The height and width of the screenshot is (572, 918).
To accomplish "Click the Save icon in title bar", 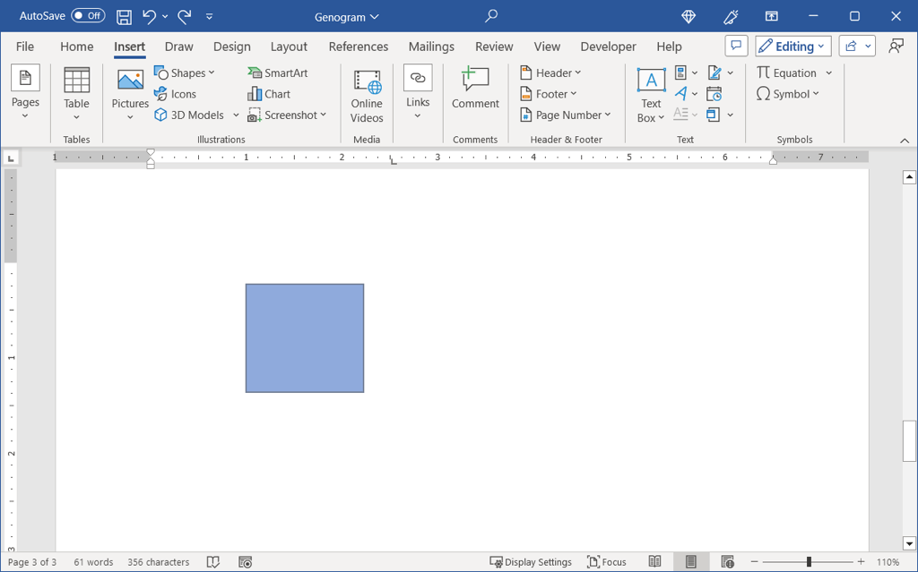I will tap(124, 16).
